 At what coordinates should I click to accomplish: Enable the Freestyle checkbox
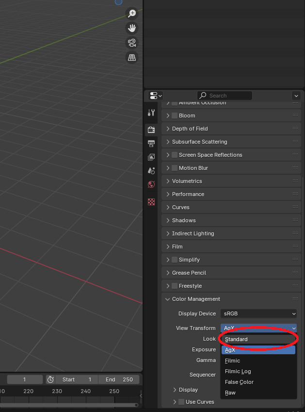[175, 286]
